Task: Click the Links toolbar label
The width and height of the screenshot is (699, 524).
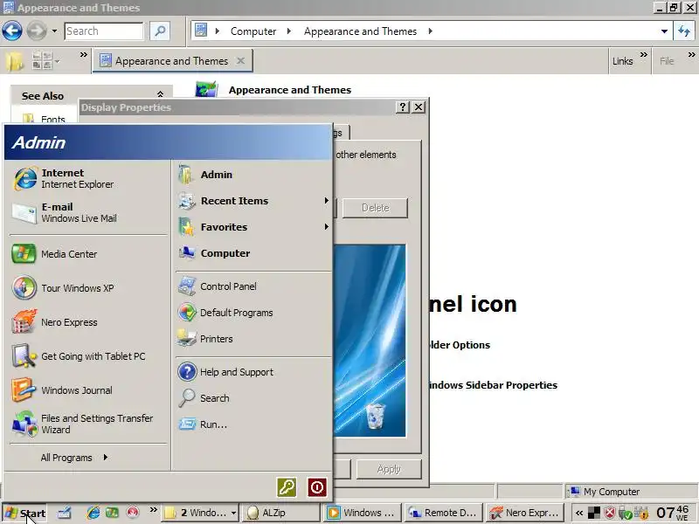Action: pyautogui.click(x=622, y=61)
